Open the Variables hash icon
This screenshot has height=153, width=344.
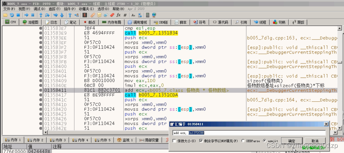(x=125, y=15)
